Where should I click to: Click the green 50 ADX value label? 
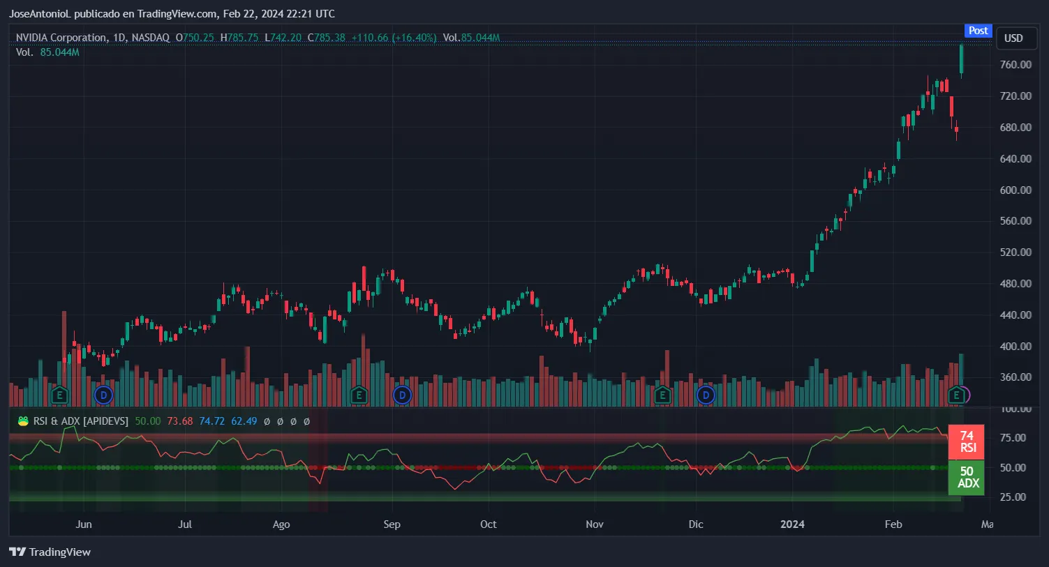pos(967,477)
